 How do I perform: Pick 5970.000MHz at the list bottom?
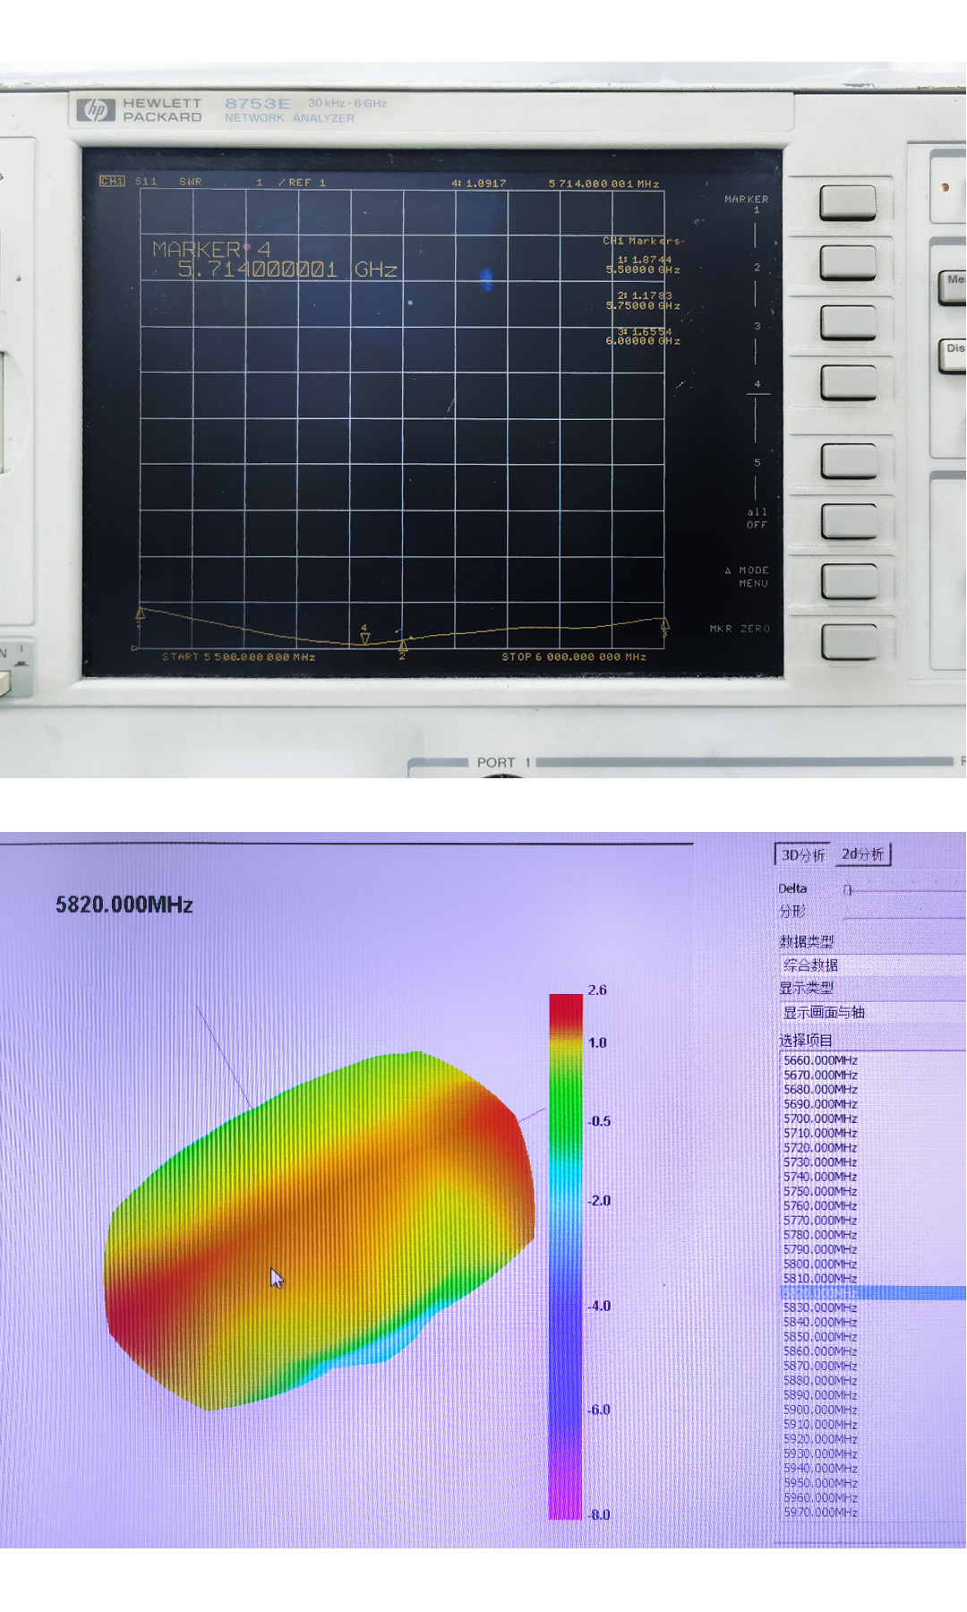pos(821,1512)
